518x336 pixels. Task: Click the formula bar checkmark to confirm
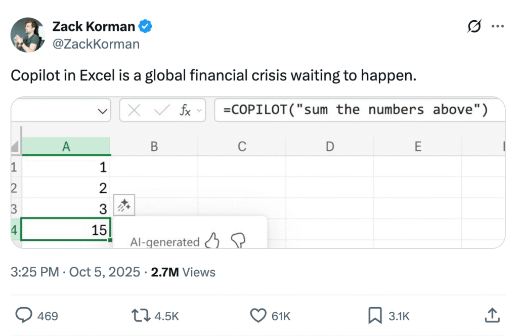click(162, 111)
